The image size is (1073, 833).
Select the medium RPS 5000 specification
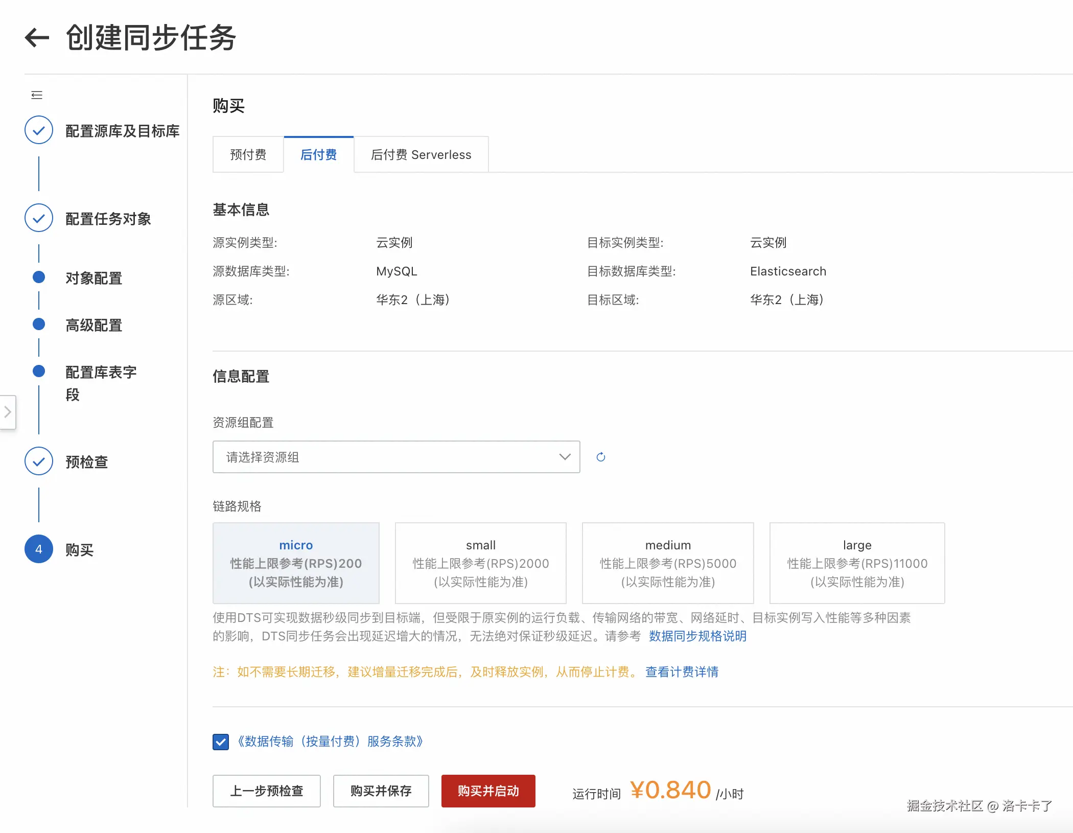668,563
